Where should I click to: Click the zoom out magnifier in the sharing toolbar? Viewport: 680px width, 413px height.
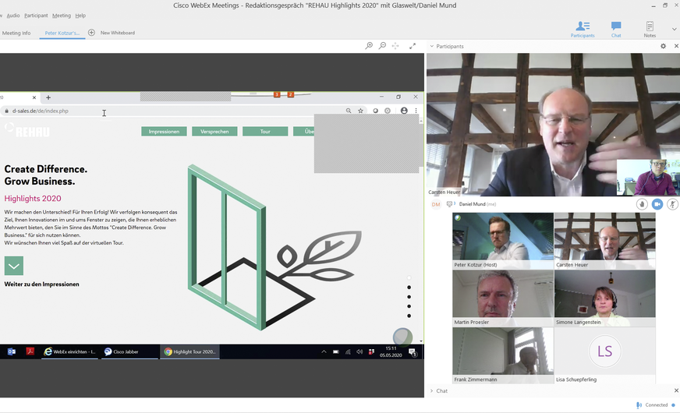click(x=382, y=45)
